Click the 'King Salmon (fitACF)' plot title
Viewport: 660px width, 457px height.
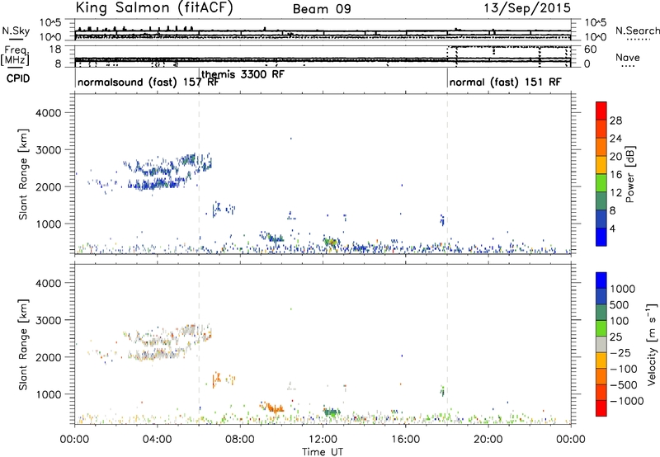(x=154, y=7)
